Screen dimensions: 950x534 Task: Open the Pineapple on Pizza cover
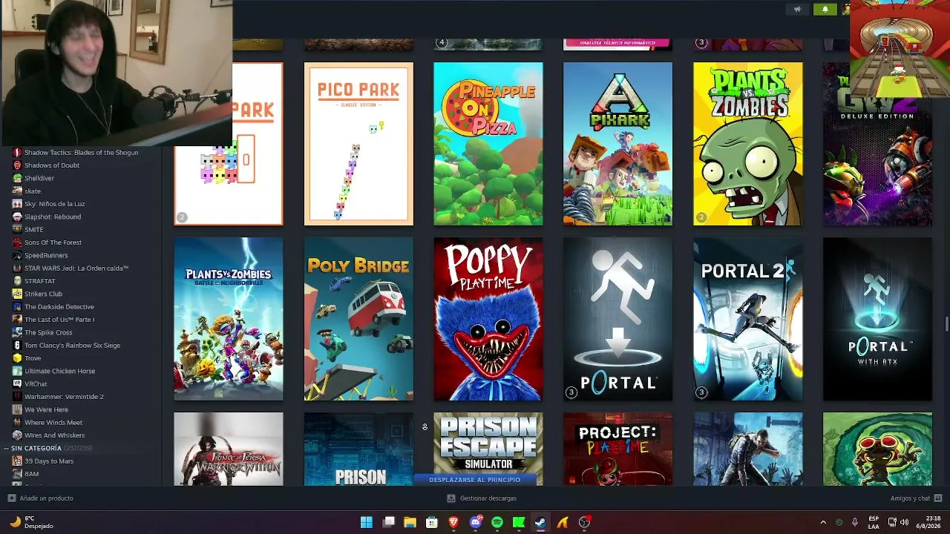point(488,144)
